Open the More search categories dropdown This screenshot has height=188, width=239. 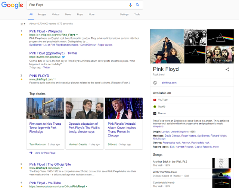click(x=91, y=15)
